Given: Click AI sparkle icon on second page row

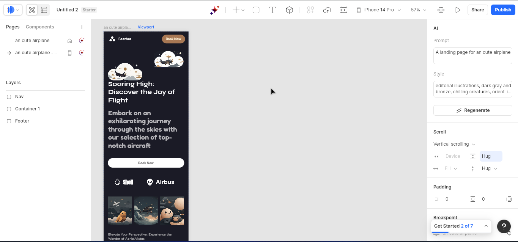Looking at the screenshot, I should (81, 53).
